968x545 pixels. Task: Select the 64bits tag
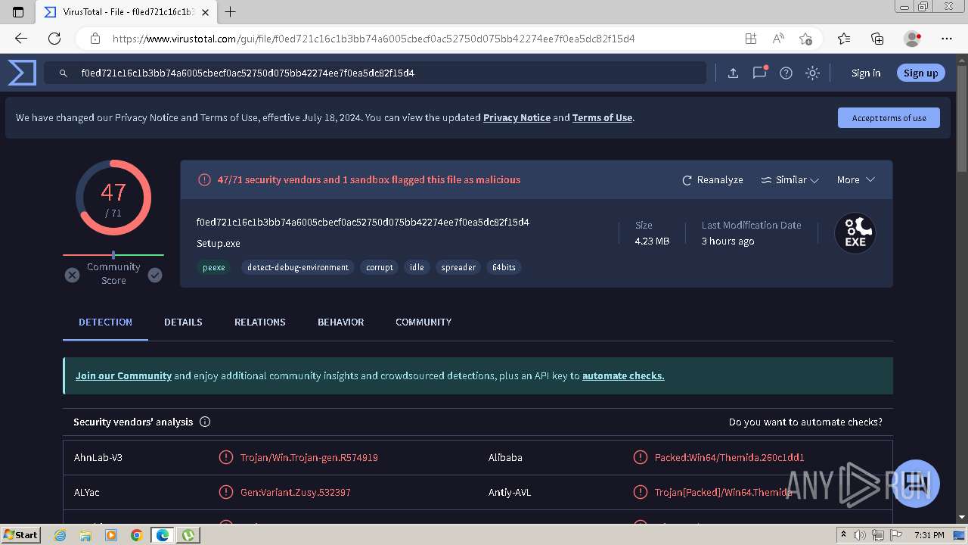click(x=504, y=267)
